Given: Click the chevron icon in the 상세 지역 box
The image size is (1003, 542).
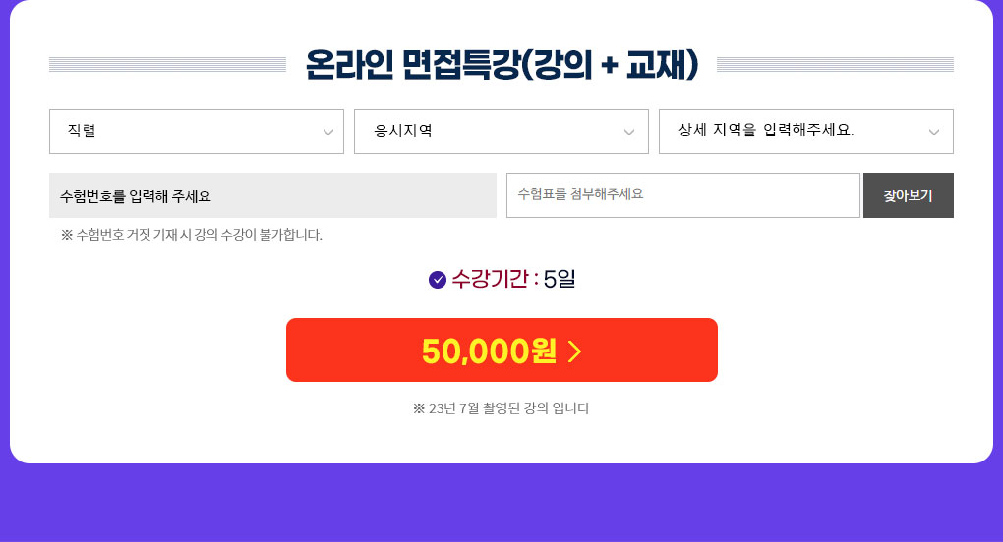Looking at the screenshot, I should 934,133.
